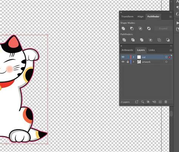The height and width of the screenshot is (152, 179).
Task: Expand the cut layer contents
Action: [x=134, y=57]
